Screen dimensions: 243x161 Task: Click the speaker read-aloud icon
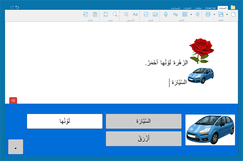click(198, 14)
